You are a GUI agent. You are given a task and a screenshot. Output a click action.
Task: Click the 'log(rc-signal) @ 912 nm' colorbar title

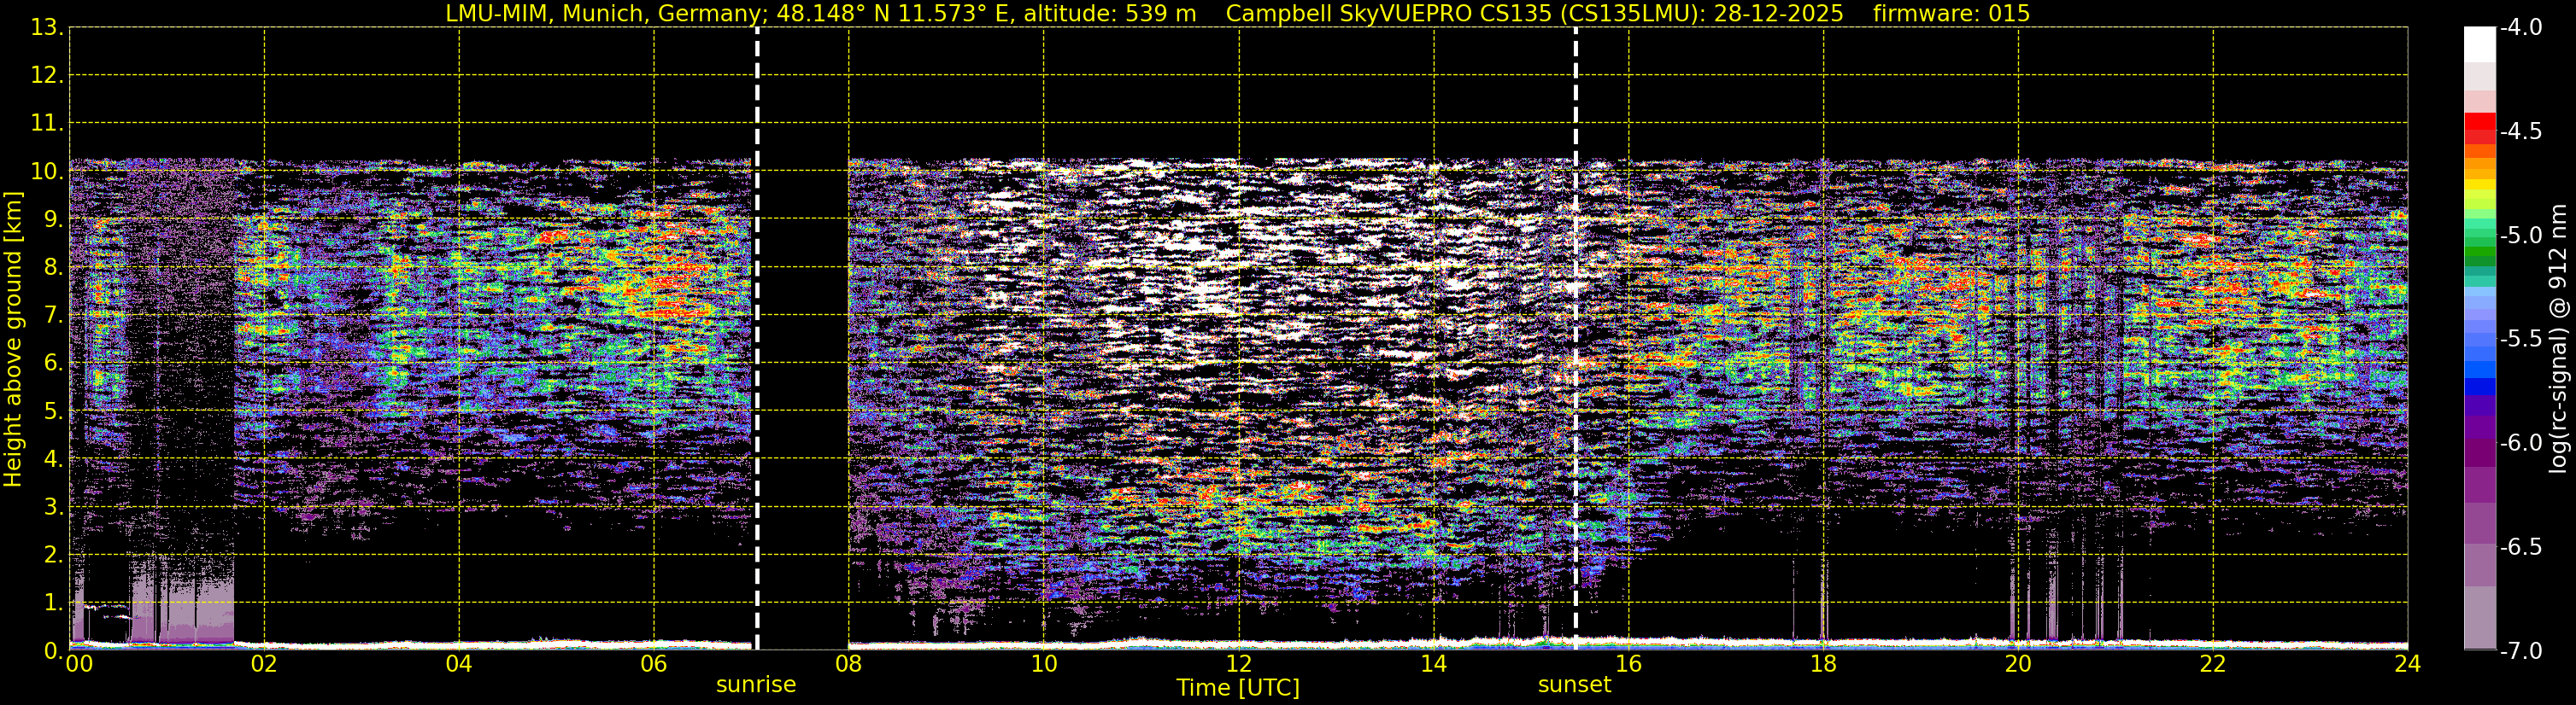(x=2558, y=340)
